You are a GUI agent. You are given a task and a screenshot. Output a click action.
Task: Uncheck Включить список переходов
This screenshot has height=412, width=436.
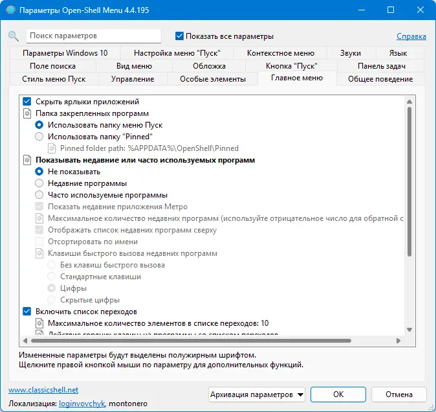click(x=27, y=311)
